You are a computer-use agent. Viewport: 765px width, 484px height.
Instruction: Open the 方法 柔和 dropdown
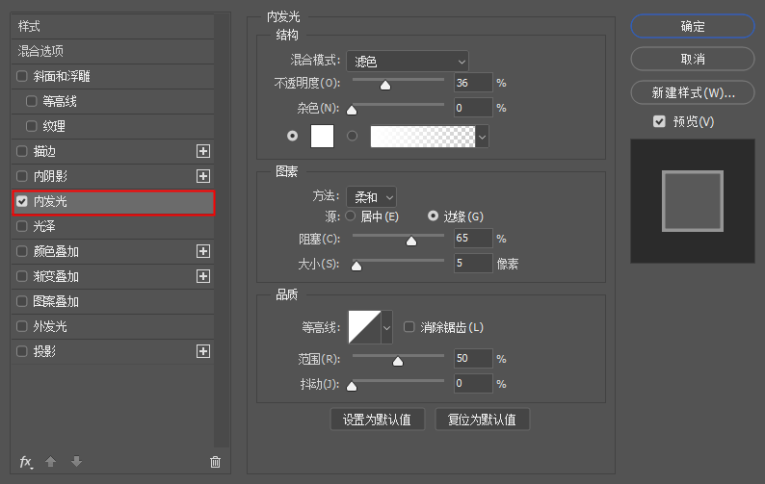coord(371,197)
